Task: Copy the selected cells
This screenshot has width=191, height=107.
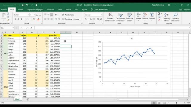Action: pos(8,17)
